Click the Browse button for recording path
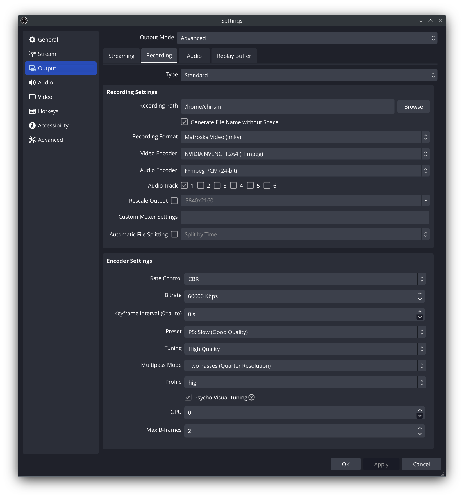Screen dimensions: 464x498 (413, 107)
